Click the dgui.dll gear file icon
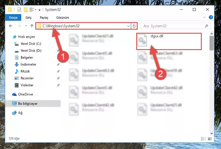Viewport: 221px width, 149px height. [142, 40]
